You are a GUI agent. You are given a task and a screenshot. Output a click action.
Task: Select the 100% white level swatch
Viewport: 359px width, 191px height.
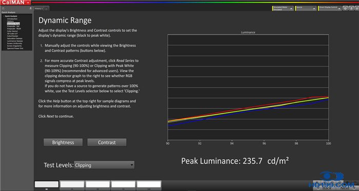[149, 184]
